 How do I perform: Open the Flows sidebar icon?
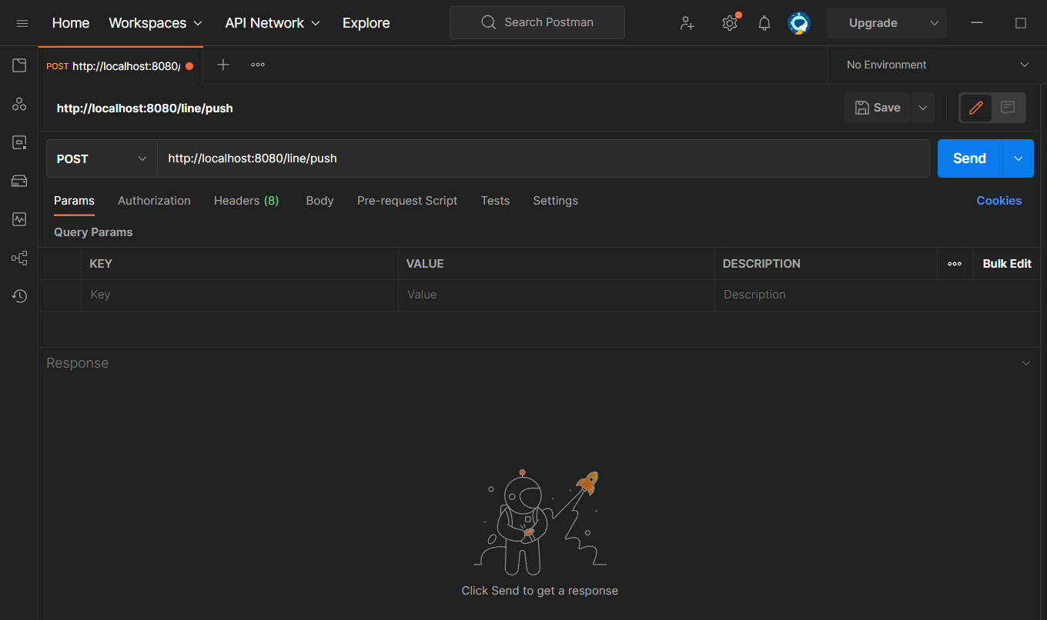19,258
